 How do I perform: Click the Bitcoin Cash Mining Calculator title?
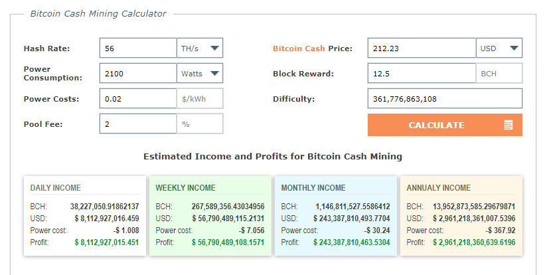click(x=98, y=13)
